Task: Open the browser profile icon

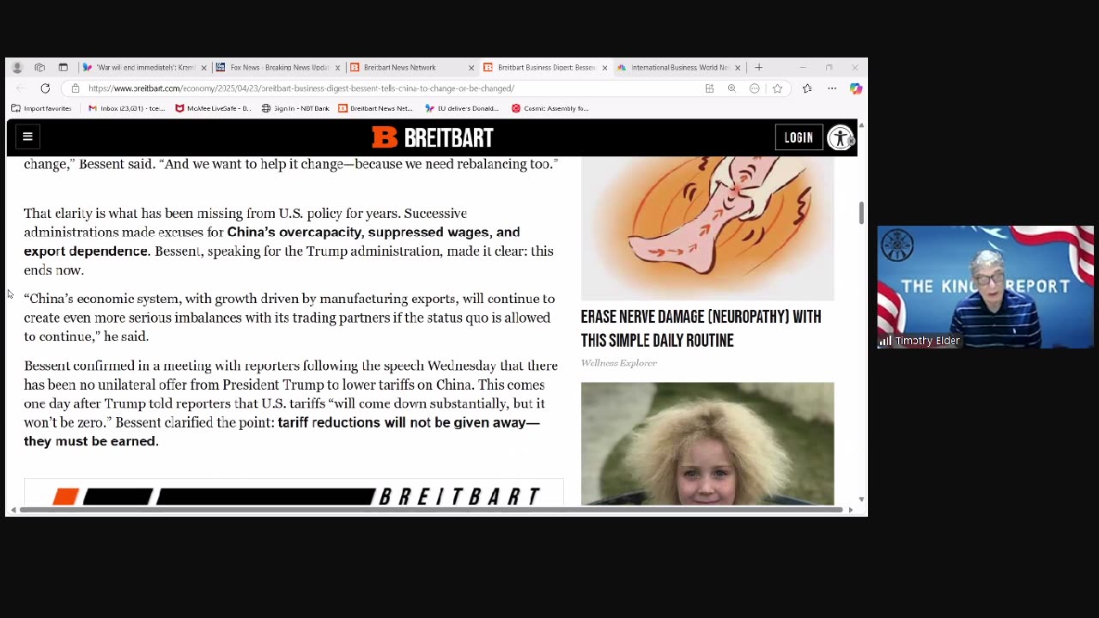Action: (x=17, y=67)
